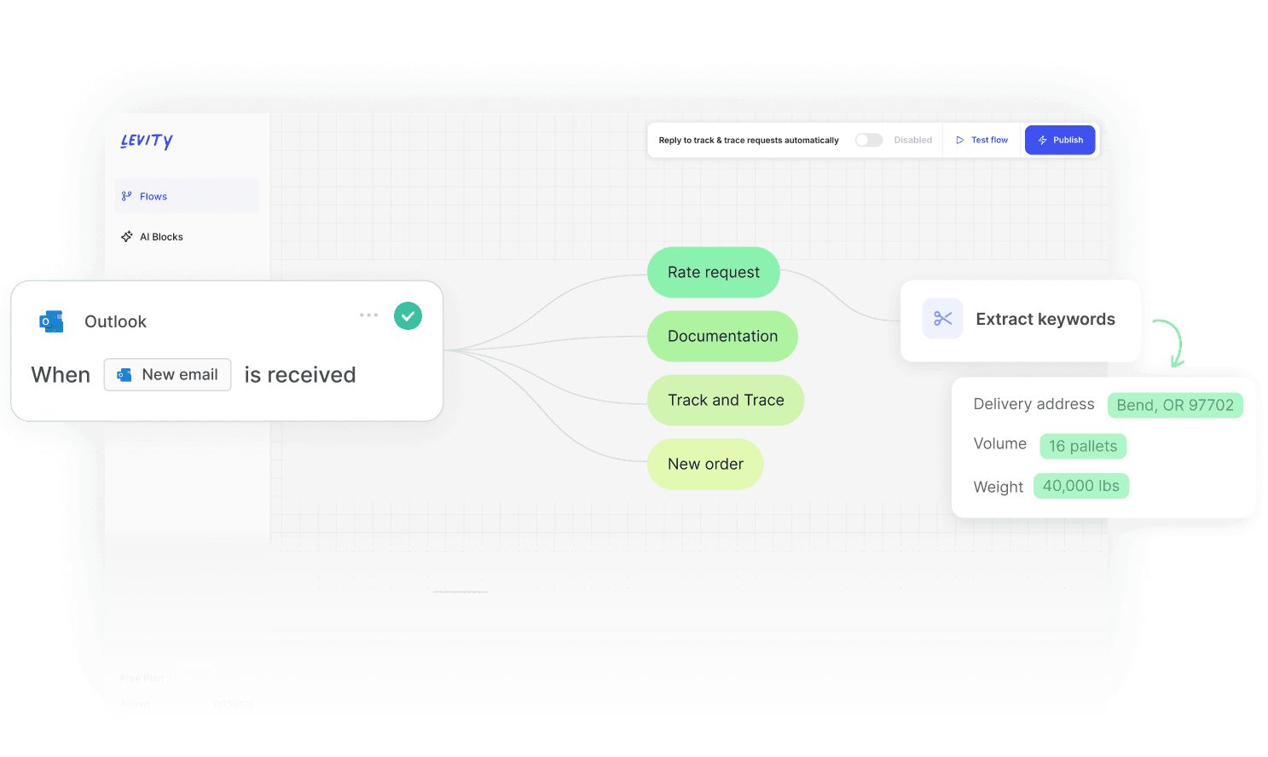Click the 16 pallets Volume tag
The height and width of the screenshot is (757, 1268).
1083,446
